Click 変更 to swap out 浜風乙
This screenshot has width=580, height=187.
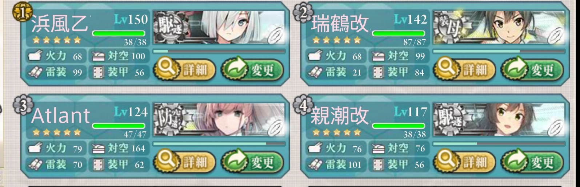252,69
